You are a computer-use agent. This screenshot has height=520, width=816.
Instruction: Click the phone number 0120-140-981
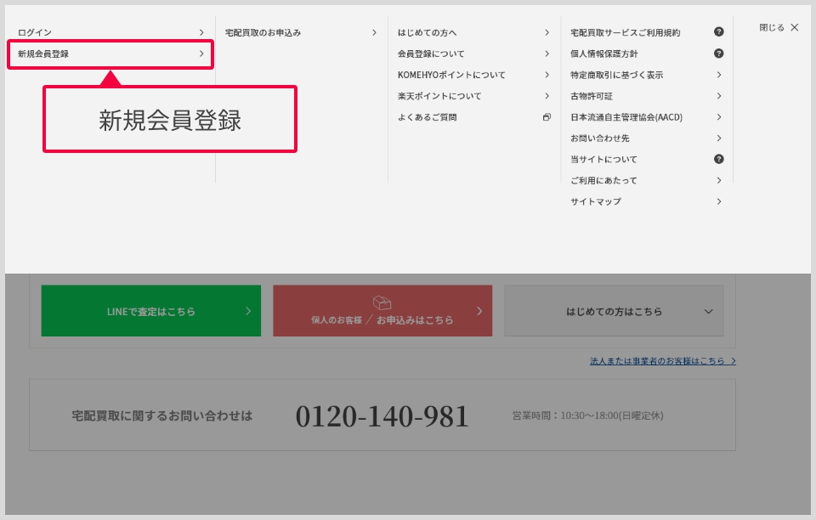382,416
